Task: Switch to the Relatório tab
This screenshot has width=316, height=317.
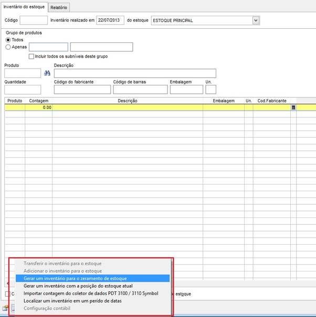Action: 59,7
